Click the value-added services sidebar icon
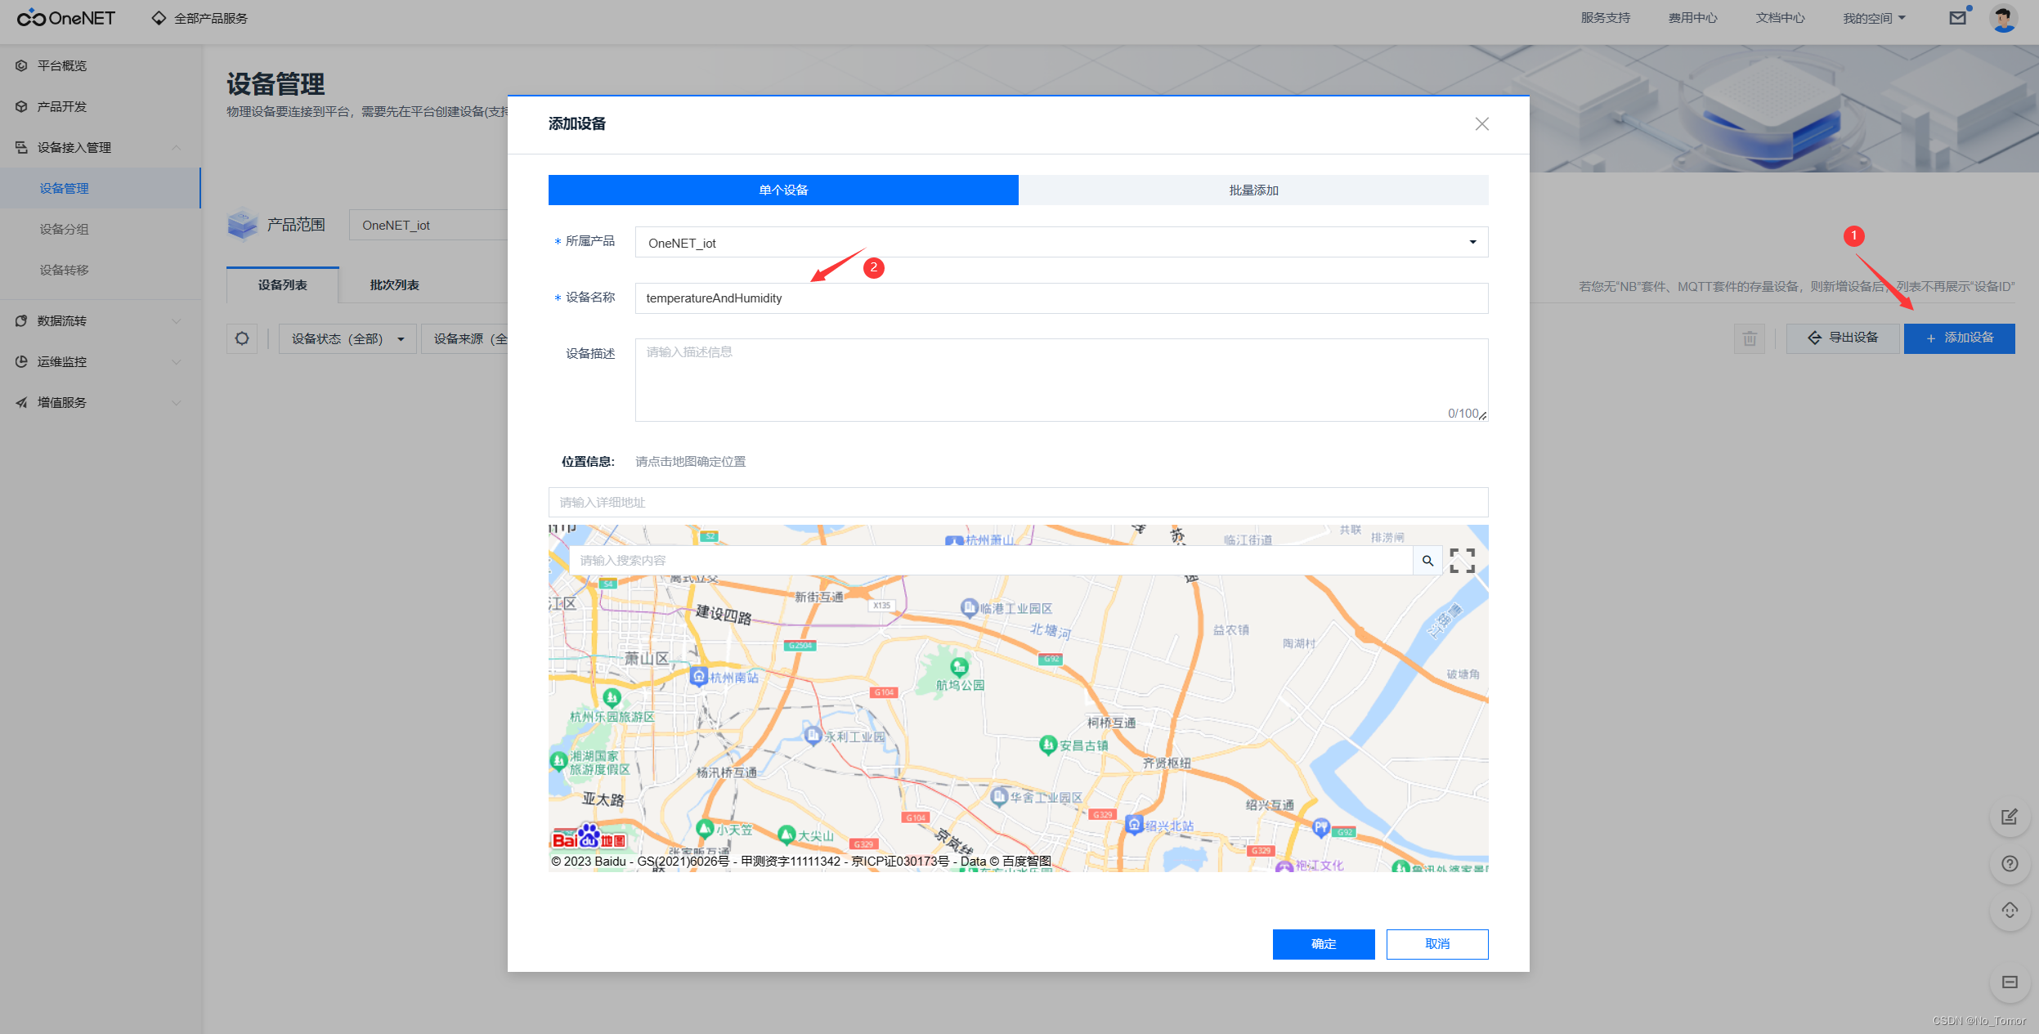This screenshot has height=1034, width=2039. point(21,402)
